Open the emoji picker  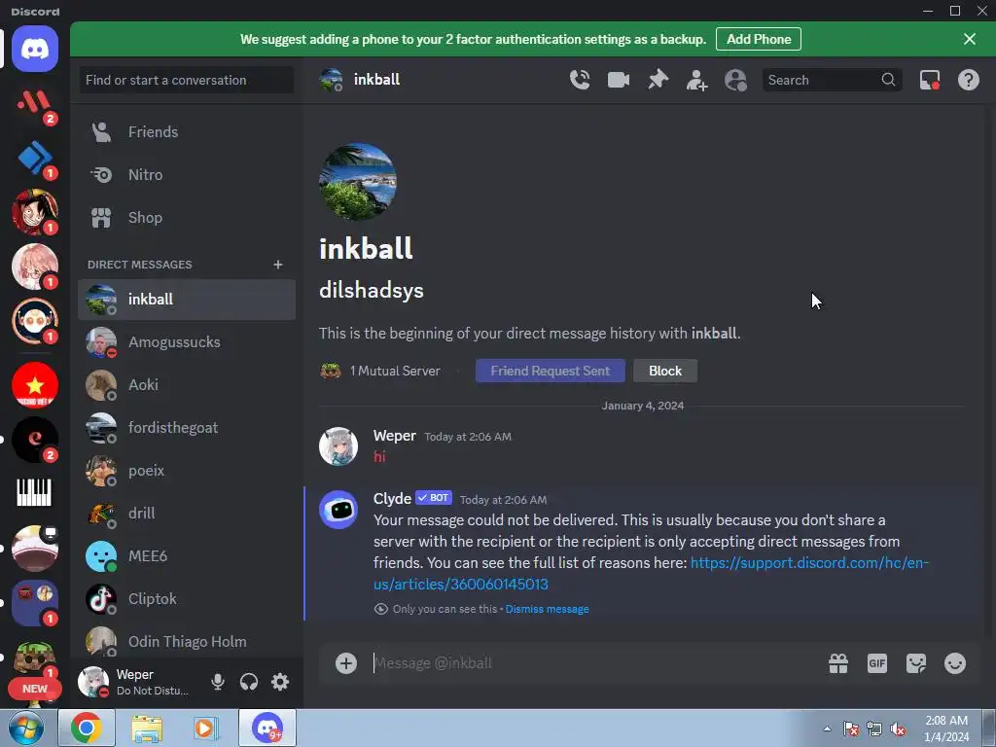pyautogui.click(x=955, y=663)
